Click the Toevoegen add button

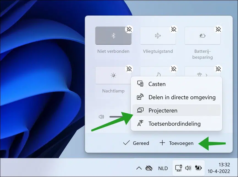coord(177,143)
